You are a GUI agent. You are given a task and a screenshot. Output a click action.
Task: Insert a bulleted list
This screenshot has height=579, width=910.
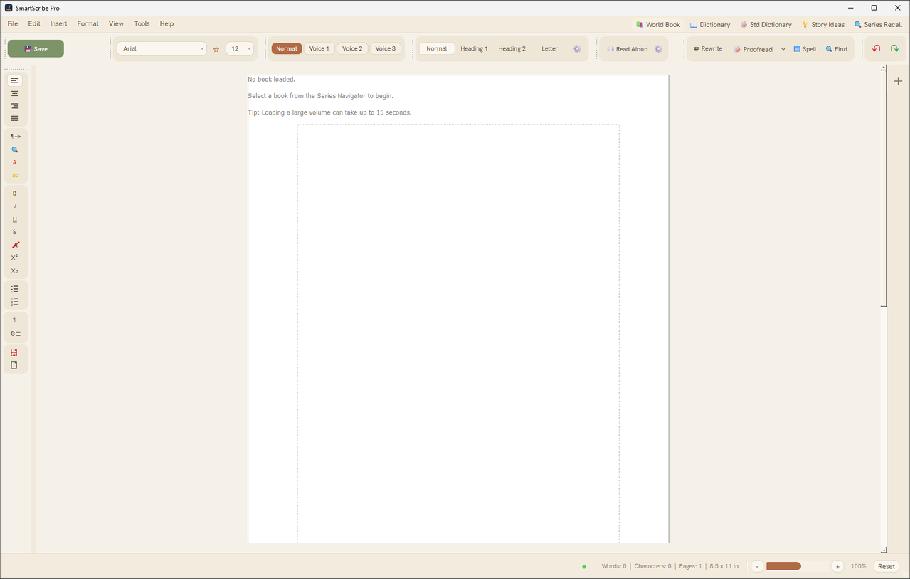pyautogui.click(x=15, y=289)
